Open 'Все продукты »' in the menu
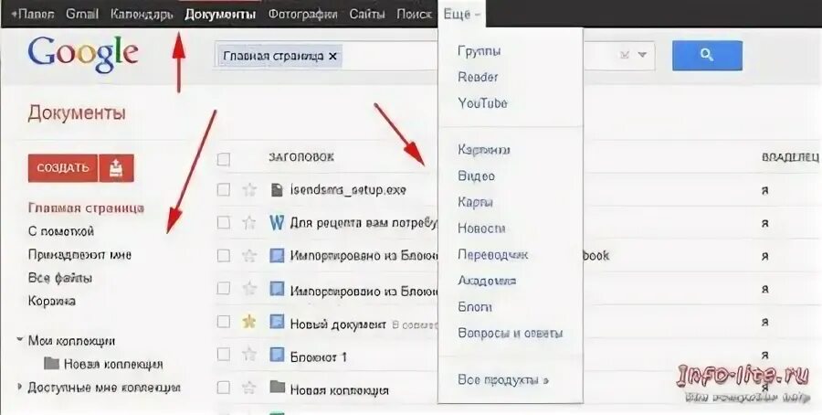822x415 pixels. tap(503, 379)
